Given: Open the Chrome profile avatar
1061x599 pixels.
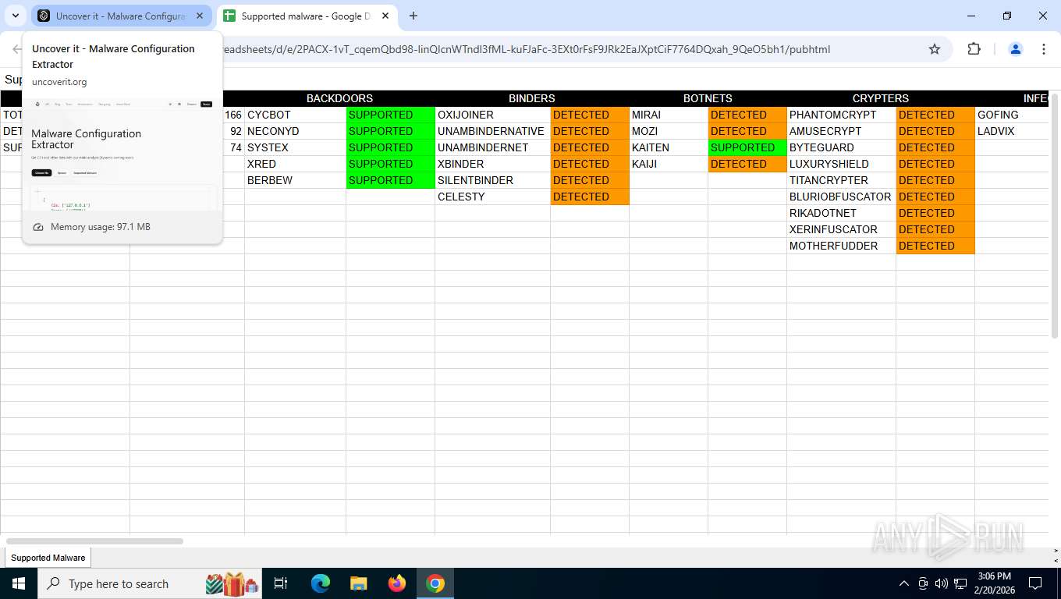Looking at the screenshot, I should 1015,49.
